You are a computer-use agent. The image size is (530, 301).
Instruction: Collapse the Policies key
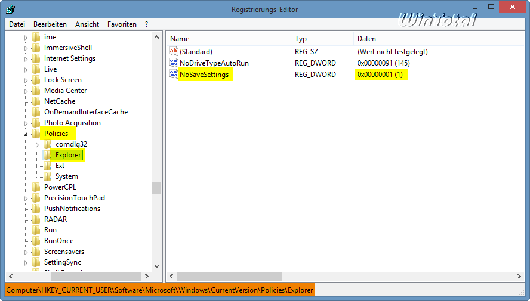pyautogui.click(x=26, y=134)
